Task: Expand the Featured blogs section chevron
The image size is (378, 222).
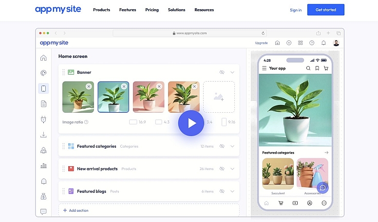Action: [x=232, y=191]
